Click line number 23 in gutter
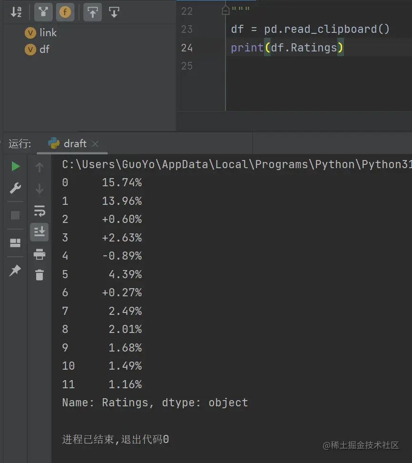The image size is (412, 463). (186, 29)
